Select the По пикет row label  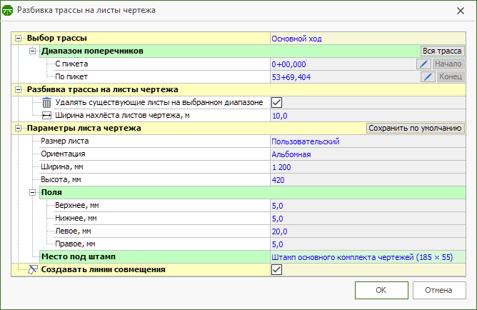tap(71, 76)
